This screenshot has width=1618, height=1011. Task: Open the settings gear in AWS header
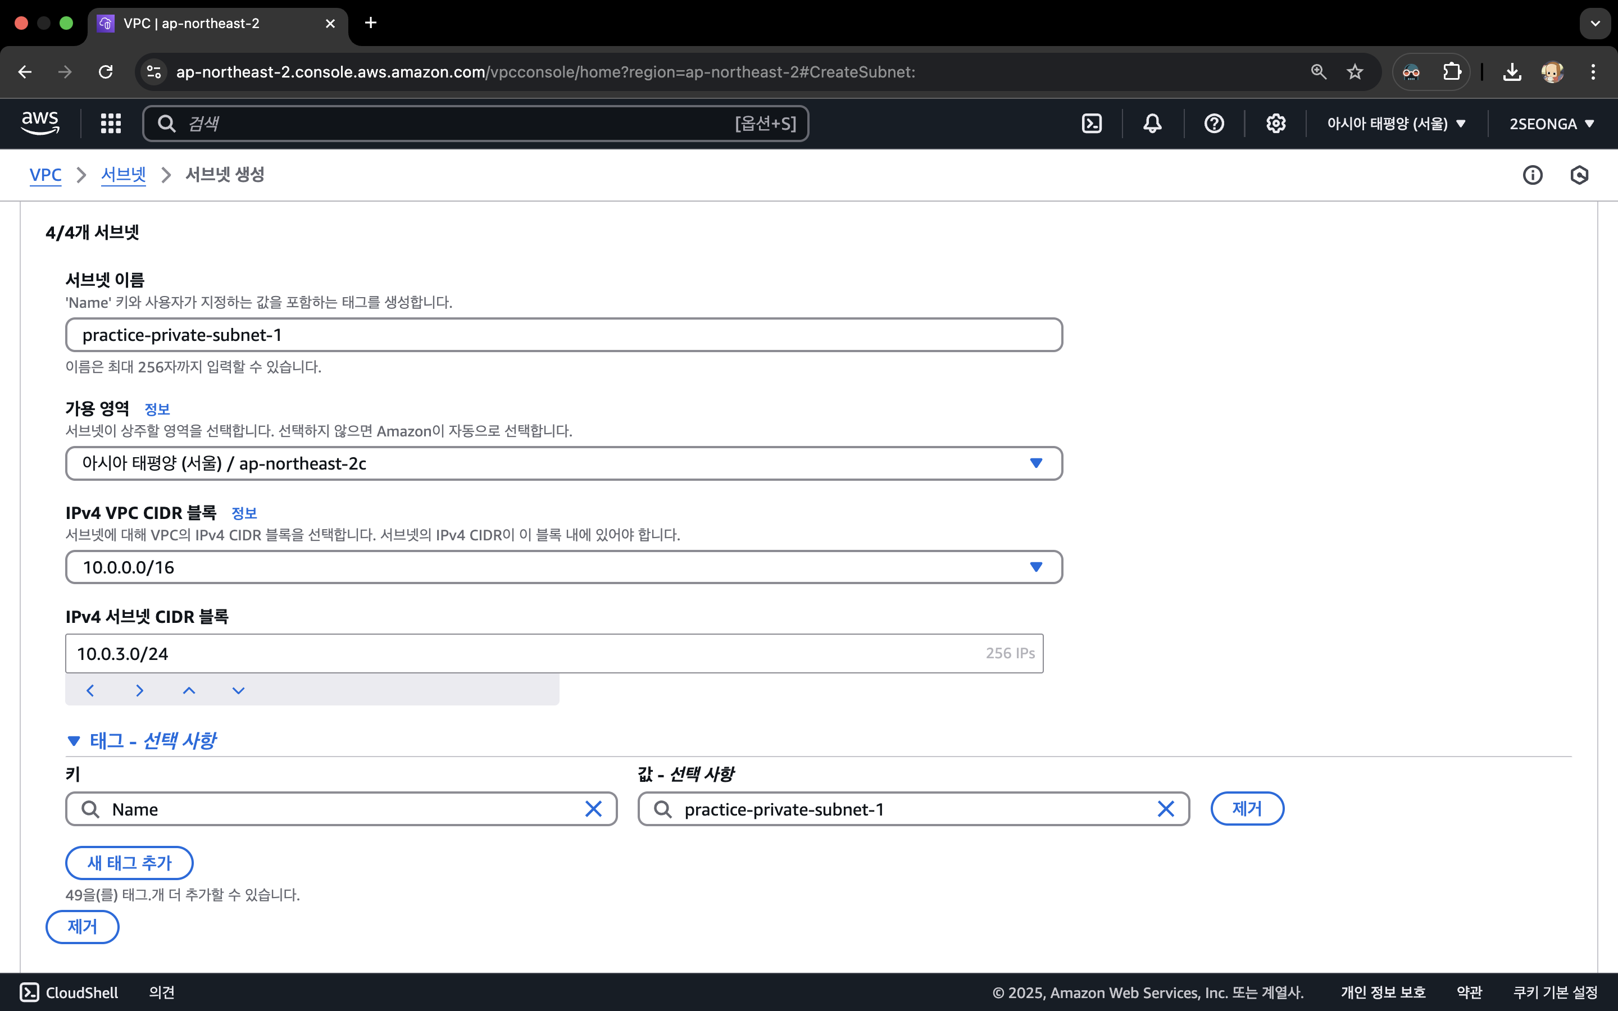[1275, 124]
